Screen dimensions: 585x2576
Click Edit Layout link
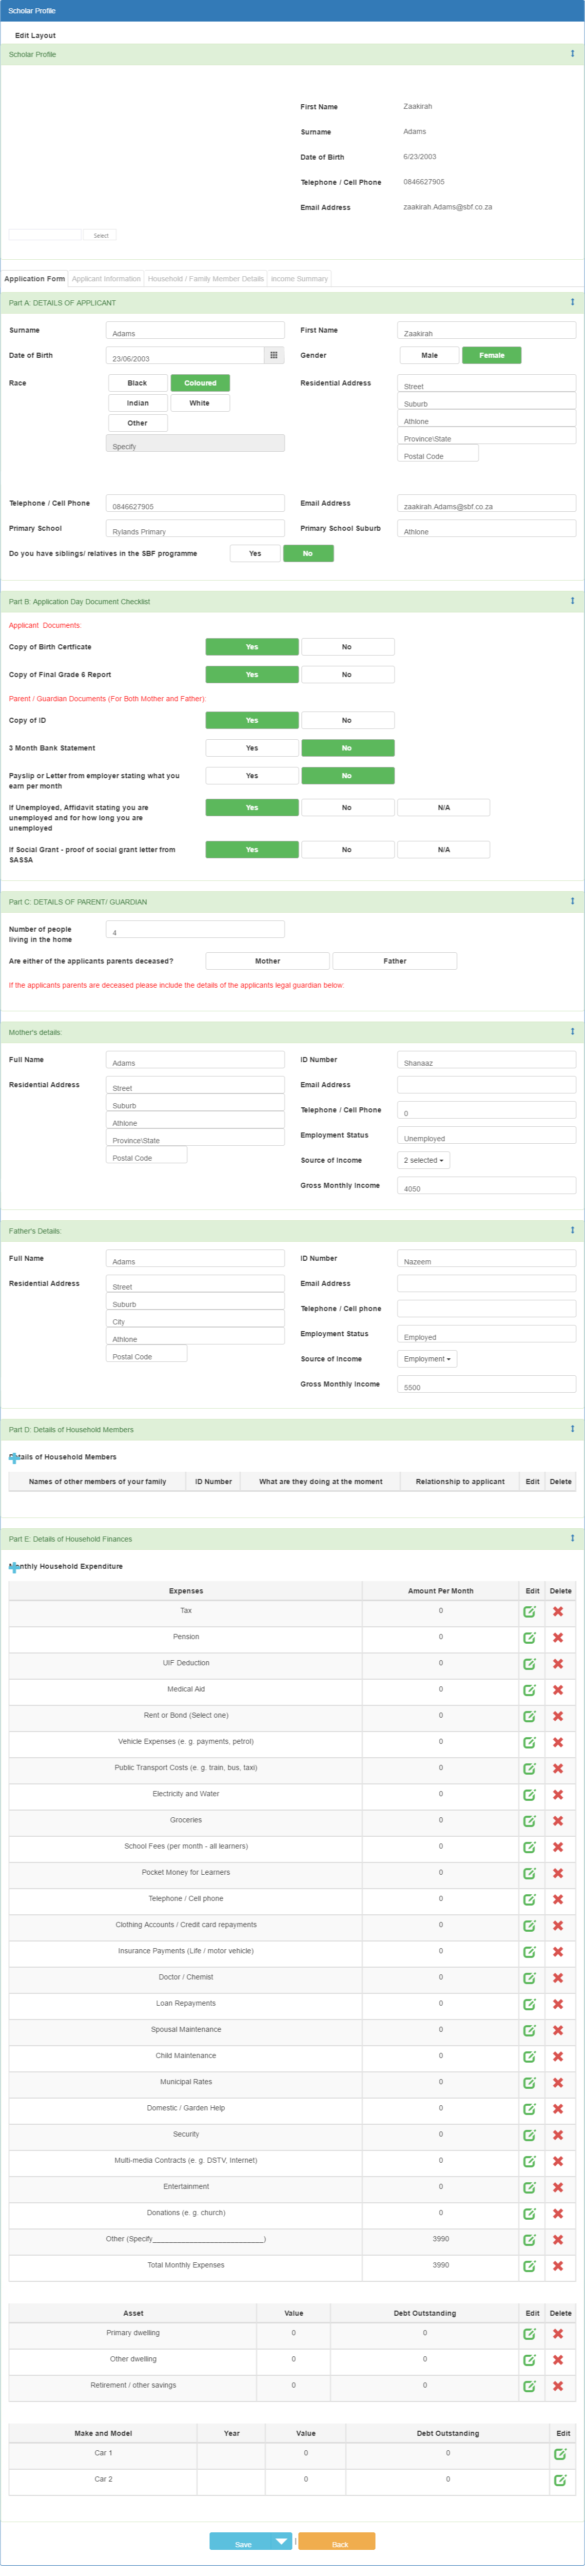click(x=35, y=35)
